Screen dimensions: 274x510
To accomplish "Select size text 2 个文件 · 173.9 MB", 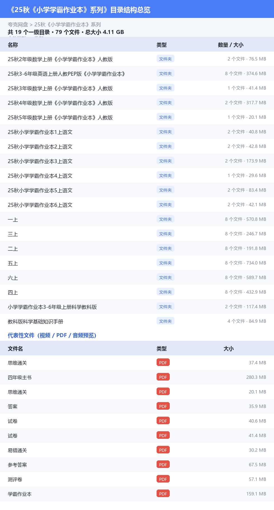I will (x=245, y=161).
